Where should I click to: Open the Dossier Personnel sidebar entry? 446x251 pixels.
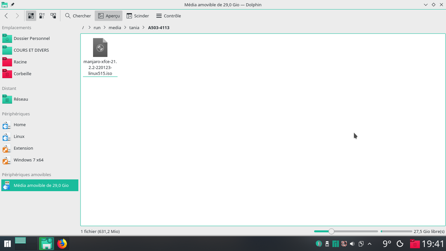(x=31, y=38)
